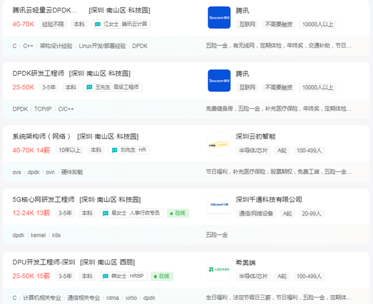Click 3-5年 tag on DPDK研发工程师 listing

(x=49, y=87)
